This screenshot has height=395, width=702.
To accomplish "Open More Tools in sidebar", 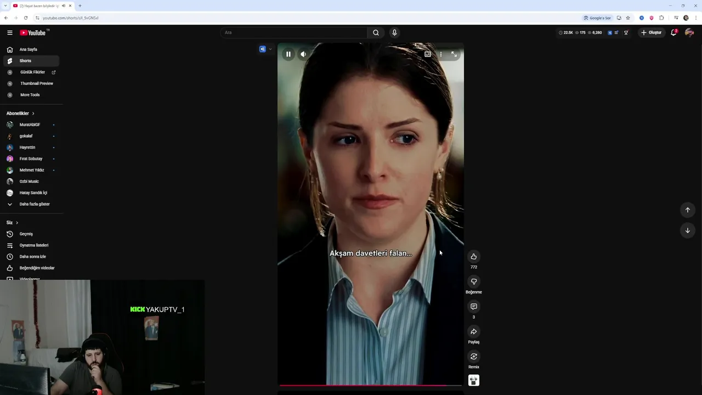I will point(32,95).
